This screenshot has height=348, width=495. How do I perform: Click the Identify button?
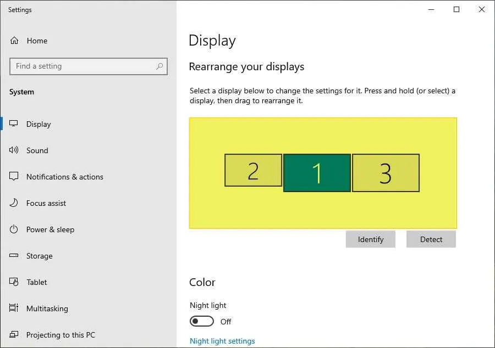tap(370, 239)
